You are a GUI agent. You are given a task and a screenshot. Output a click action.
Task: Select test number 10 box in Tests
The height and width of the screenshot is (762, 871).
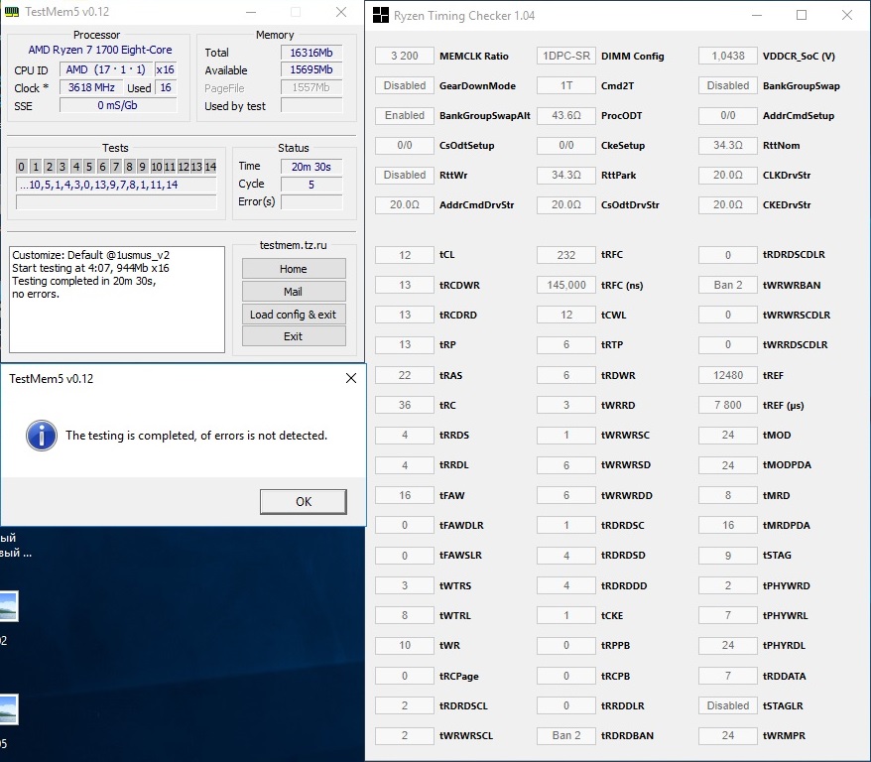point(156,167)
